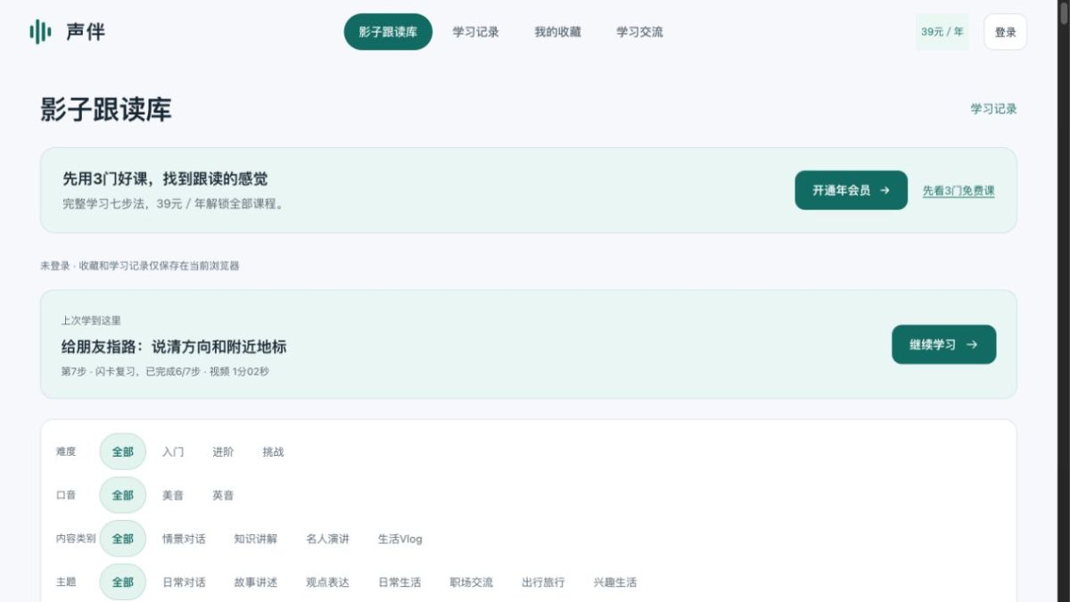Click the 主题 filter row label

coord(66,582)
